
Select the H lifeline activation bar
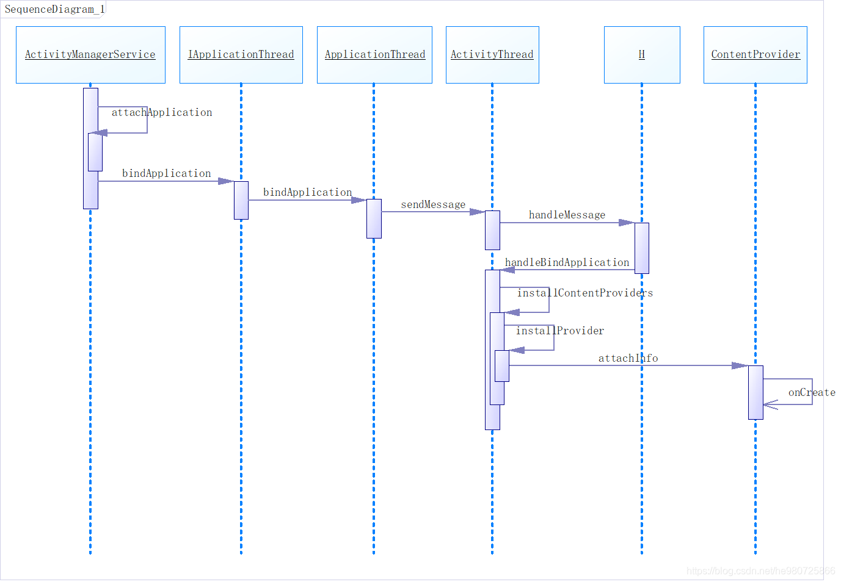pos(642,248)
